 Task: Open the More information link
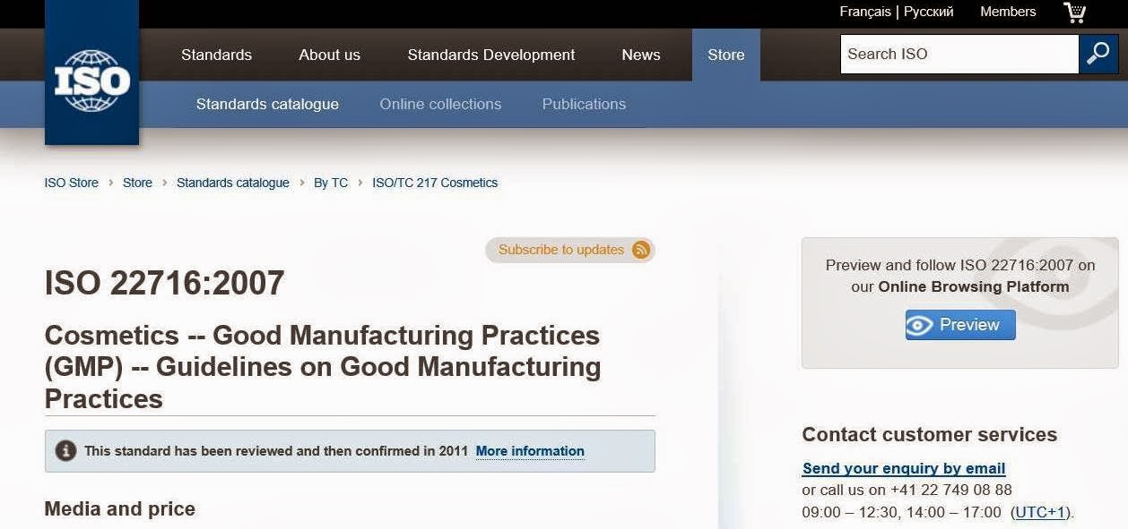(x=530, y=451)
